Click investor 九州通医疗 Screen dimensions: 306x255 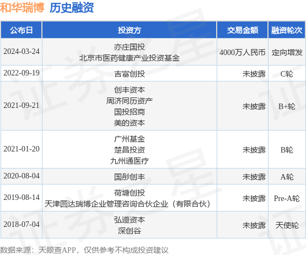tap(130, 161)
